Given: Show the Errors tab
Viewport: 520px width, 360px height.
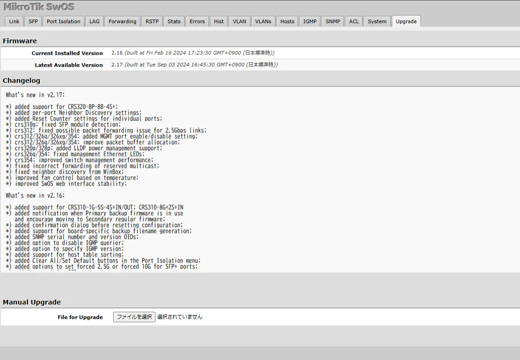Looking at the screenshot, I should point(197,21).
